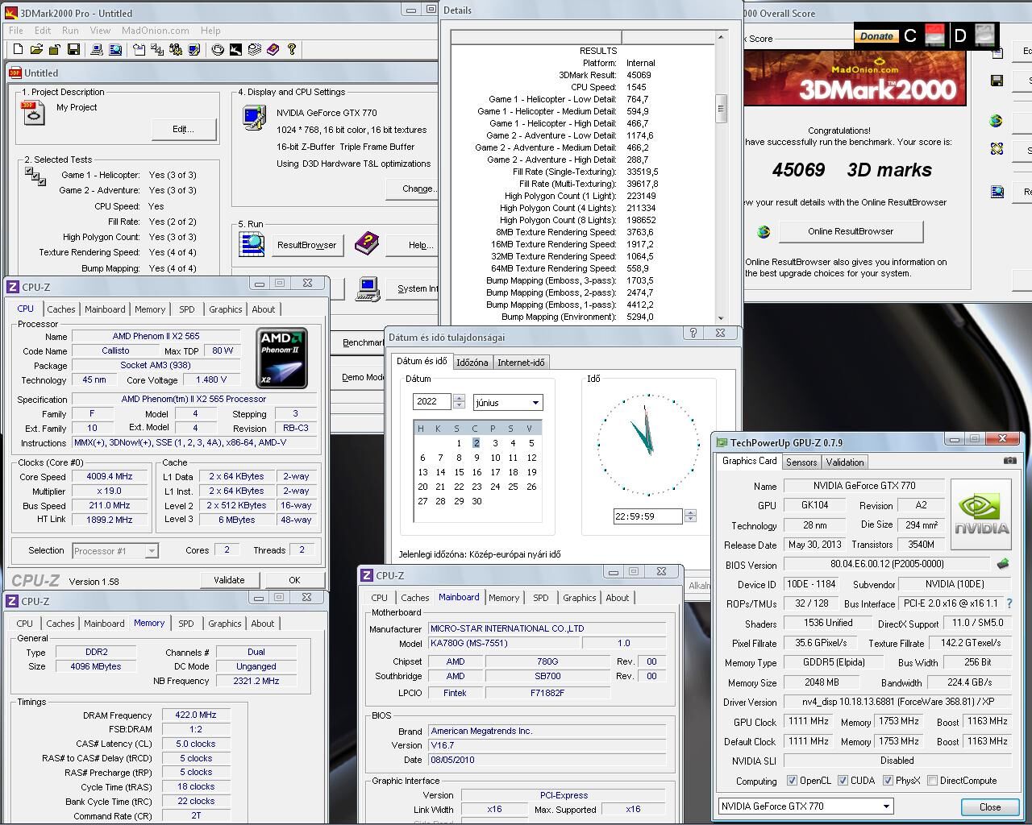Toggle the PhysX checkbox in GPU-Z
The width and height of the screenshot is (1032, 825).
888,781
